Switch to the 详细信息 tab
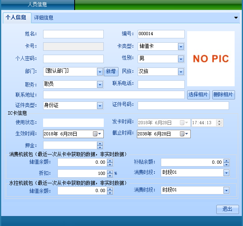Screen dimensions: 243x226 click(x=44, y=18)
